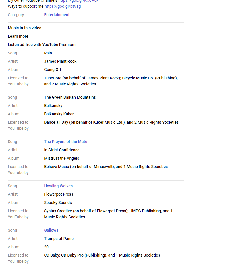Click the Category label
The width and height of the screenshot is (228, 267).
coord(16,15)
